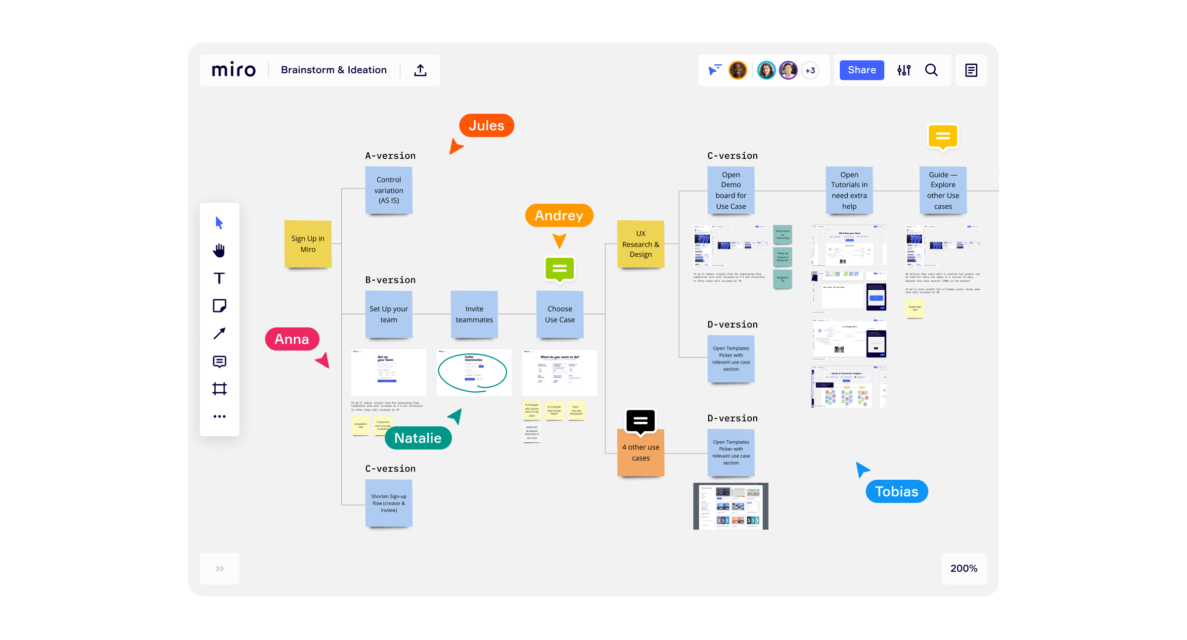
Task: Open search with magnifier icon
Action: [x=931, y=70]
